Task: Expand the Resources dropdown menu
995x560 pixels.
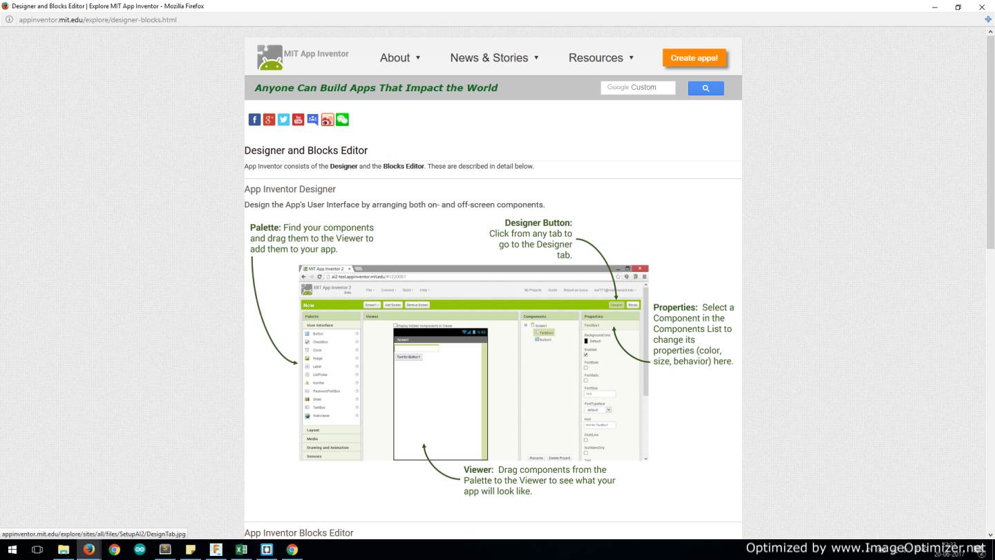Action: point(601,58)
